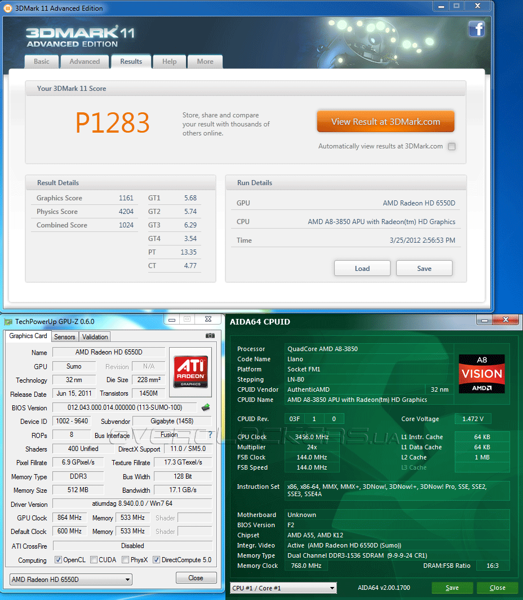Save GPU BIOS using the chip icon
The image size is (523, 600).
click(x=206, y=407)
